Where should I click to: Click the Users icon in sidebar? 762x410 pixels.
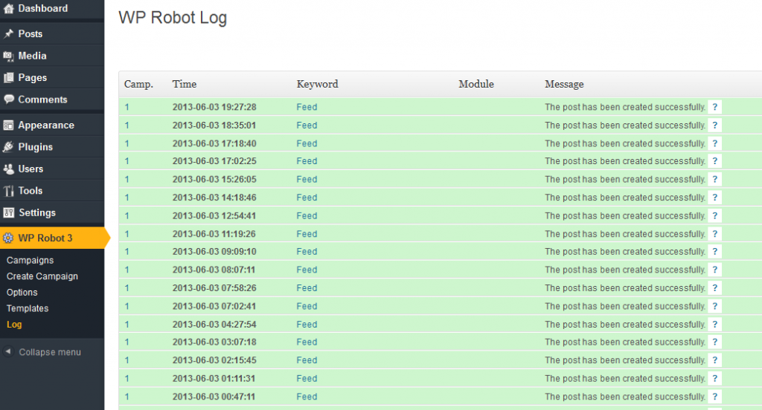pos(9,169)
